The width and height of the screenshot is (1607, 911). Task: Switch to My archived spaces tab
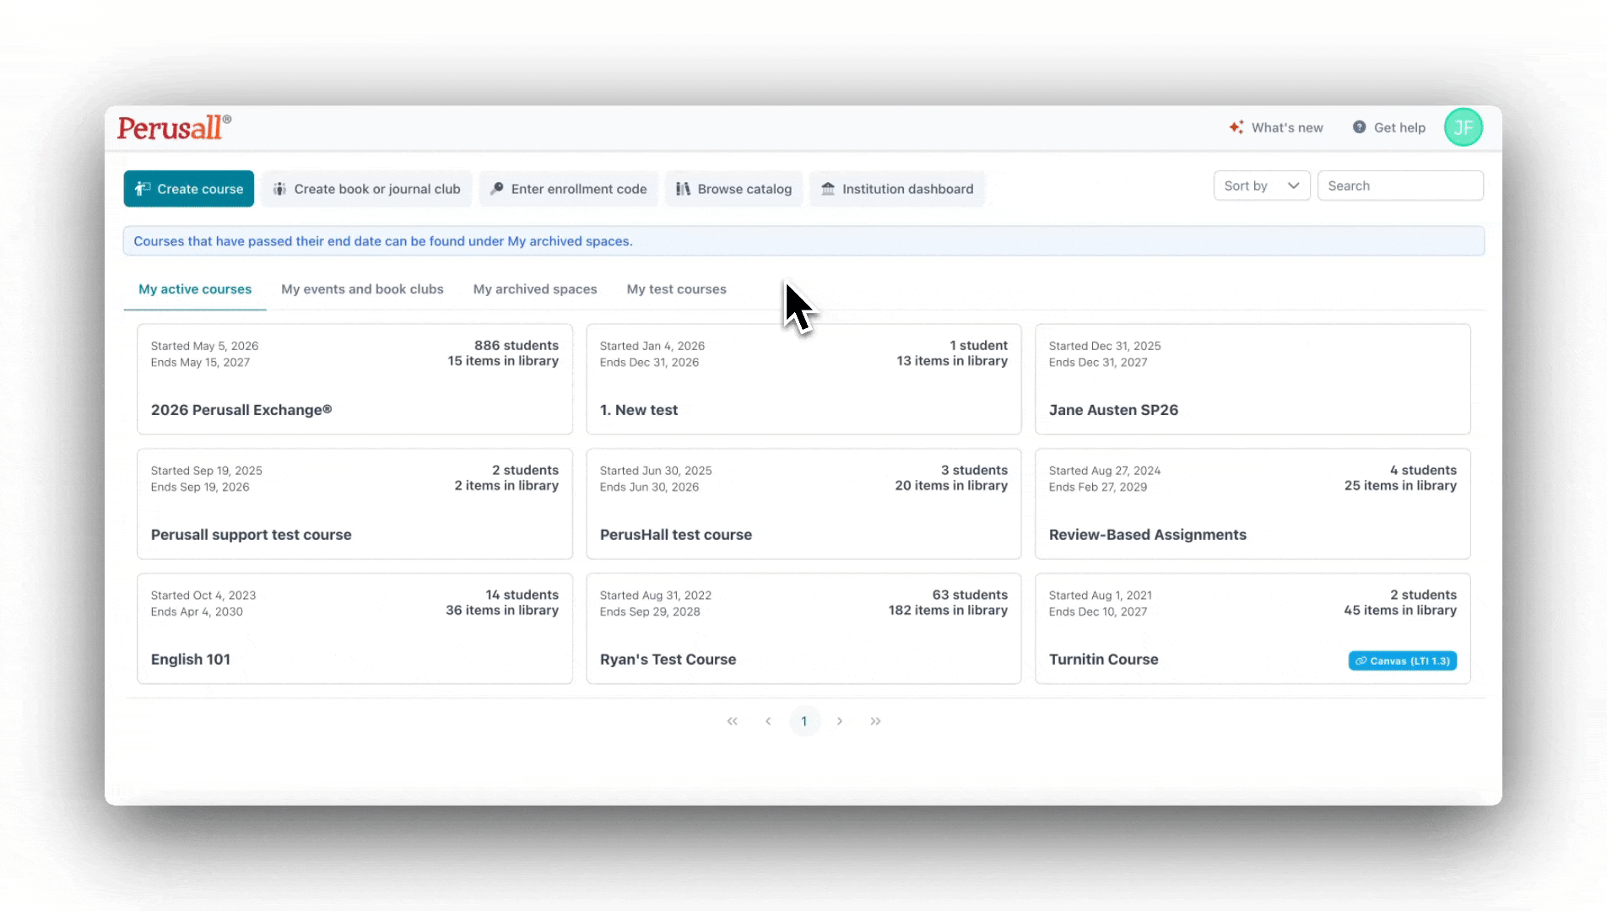coord(535,289)
